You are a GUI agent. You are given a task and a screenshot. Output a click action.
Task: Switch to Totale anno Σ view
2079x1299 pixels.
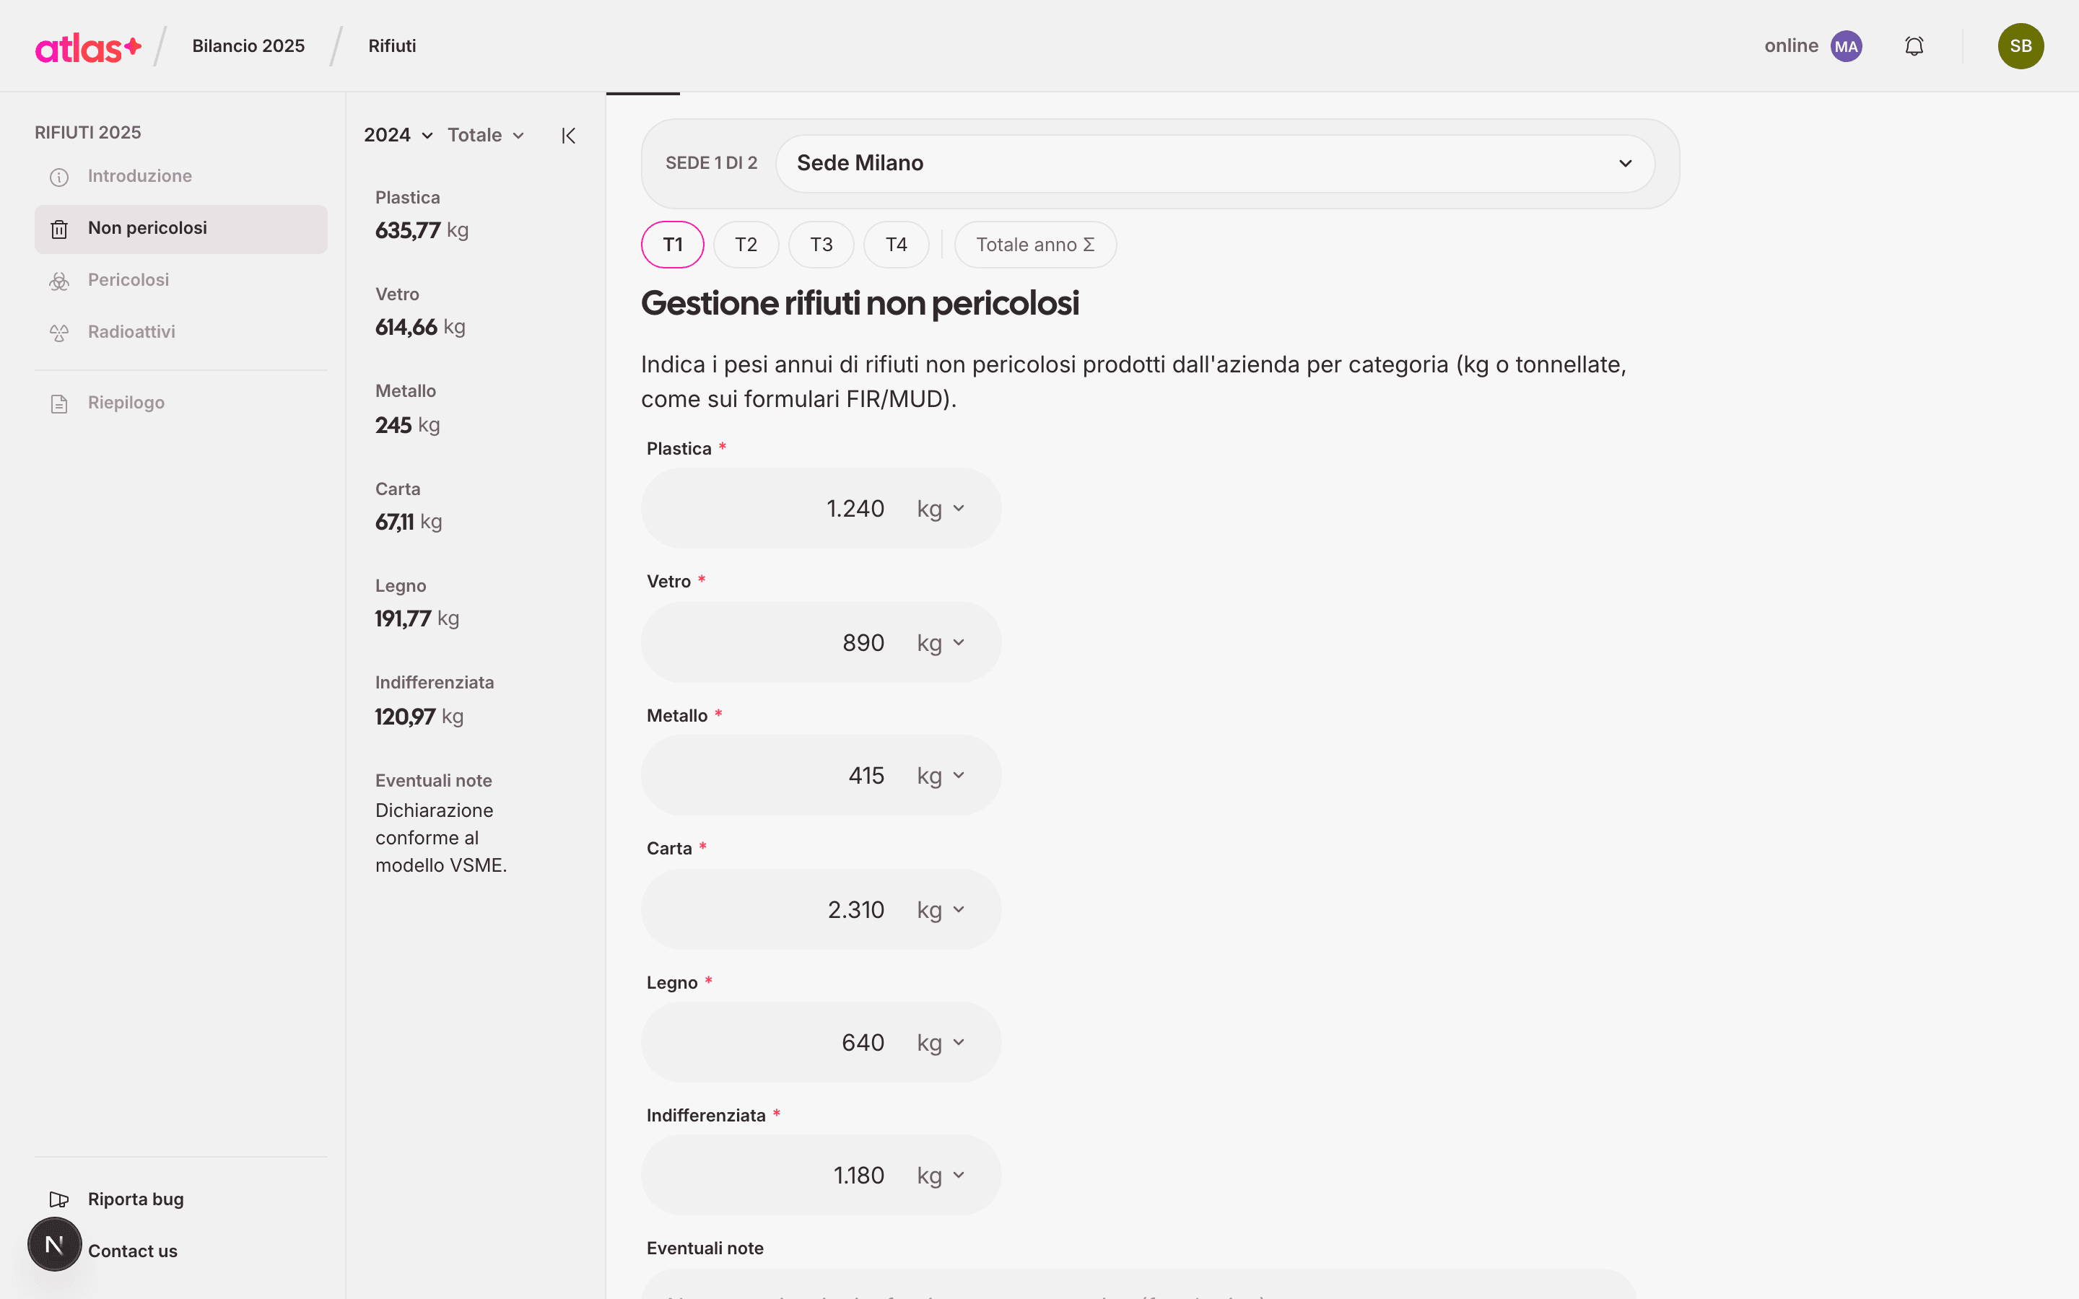click(1035, 245)
